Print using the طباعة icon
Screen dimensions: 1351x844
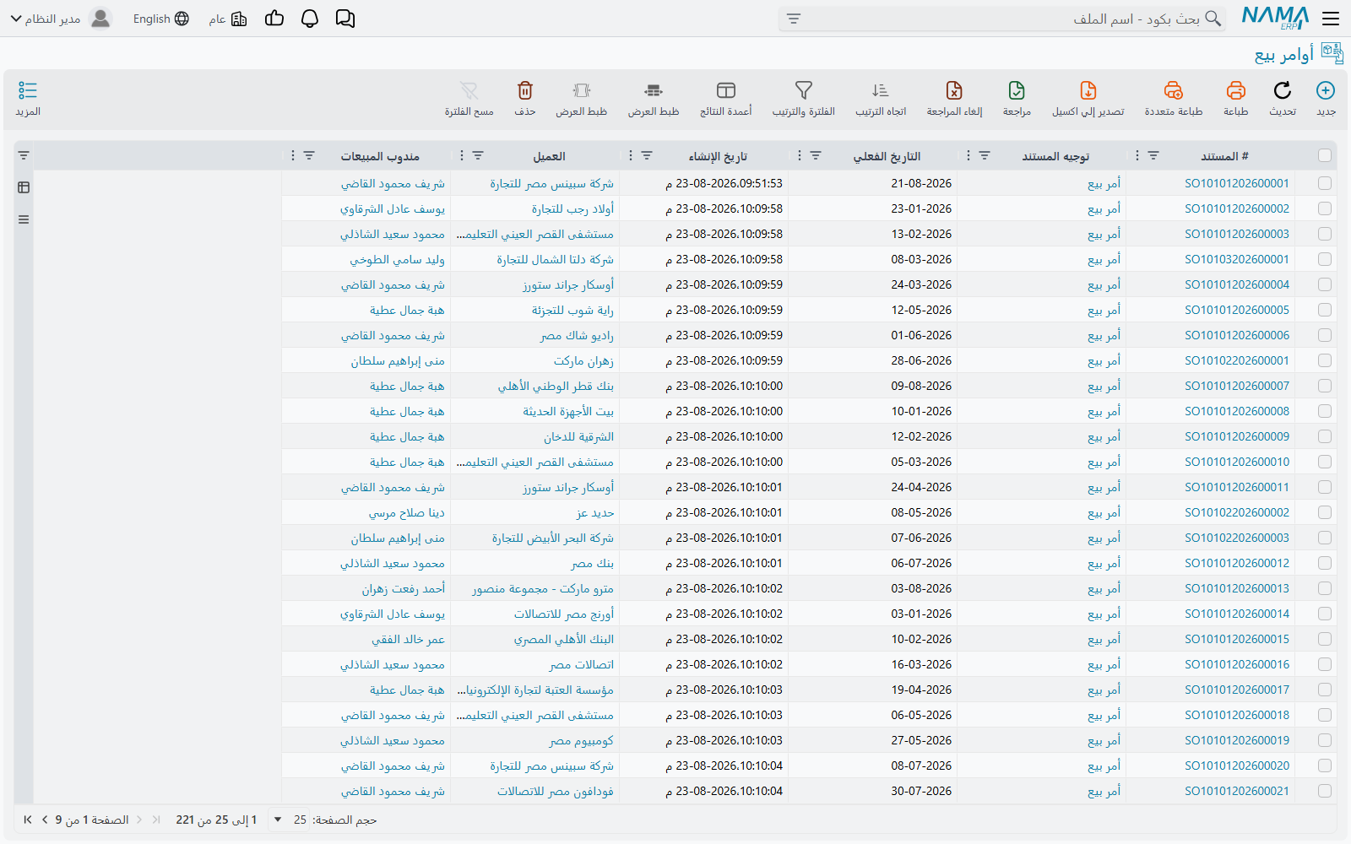pyautogui.click(x=1236, y=98)
